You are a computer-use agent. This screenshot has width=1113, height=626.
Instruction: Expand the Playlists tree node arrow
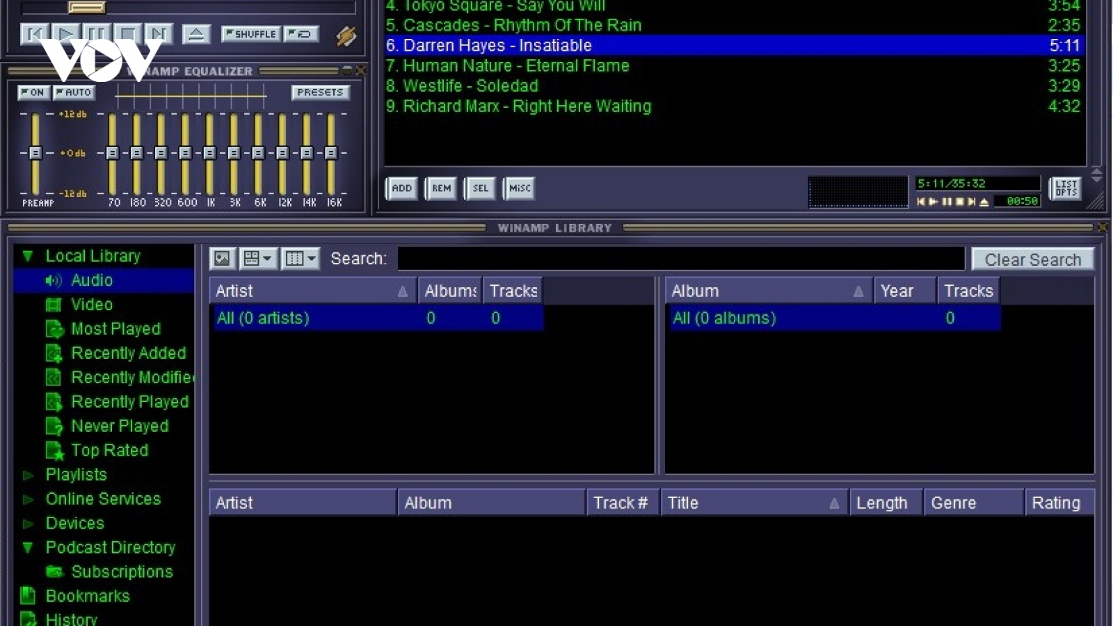click(28, 475)
